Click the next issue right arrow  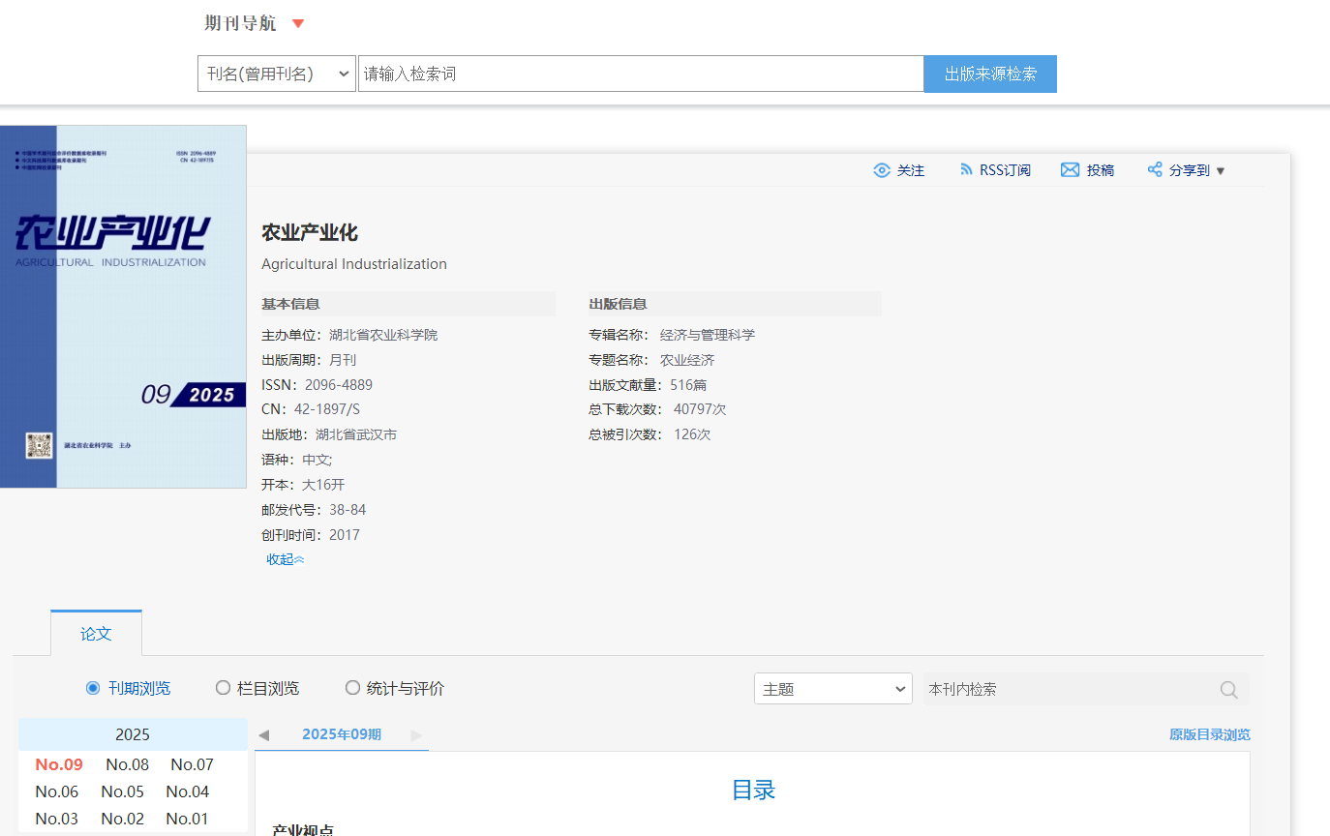coord(416,735)
